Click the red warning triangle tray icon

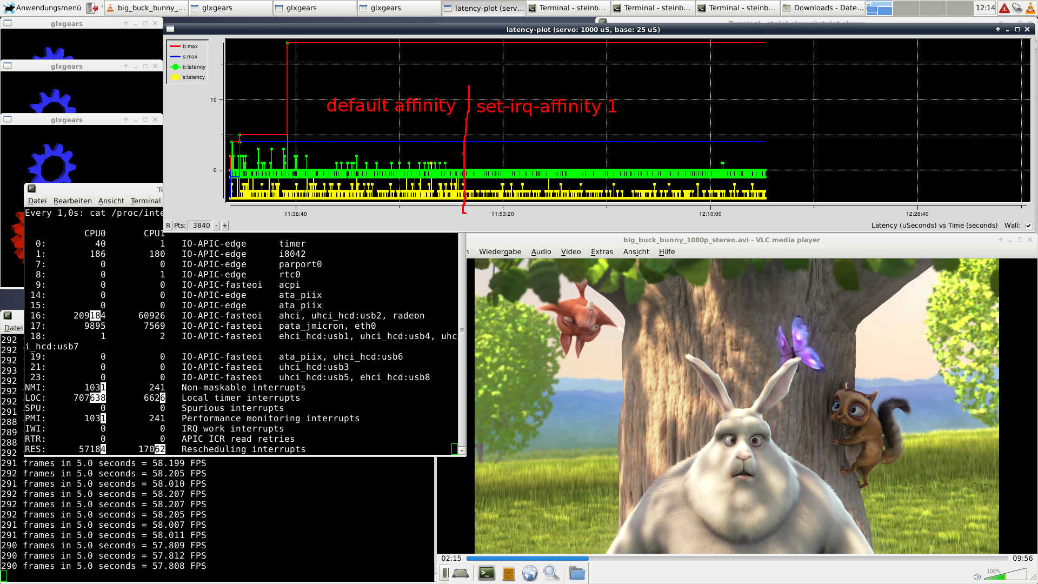point(1004,8)
